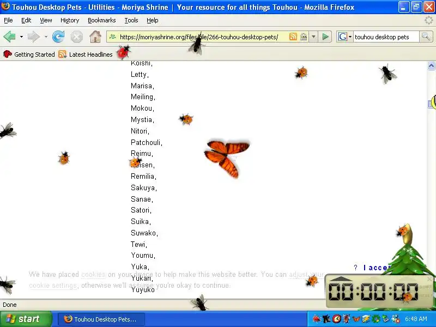
Task: Click the cookies link in the notice
Action: pos(93,275)
